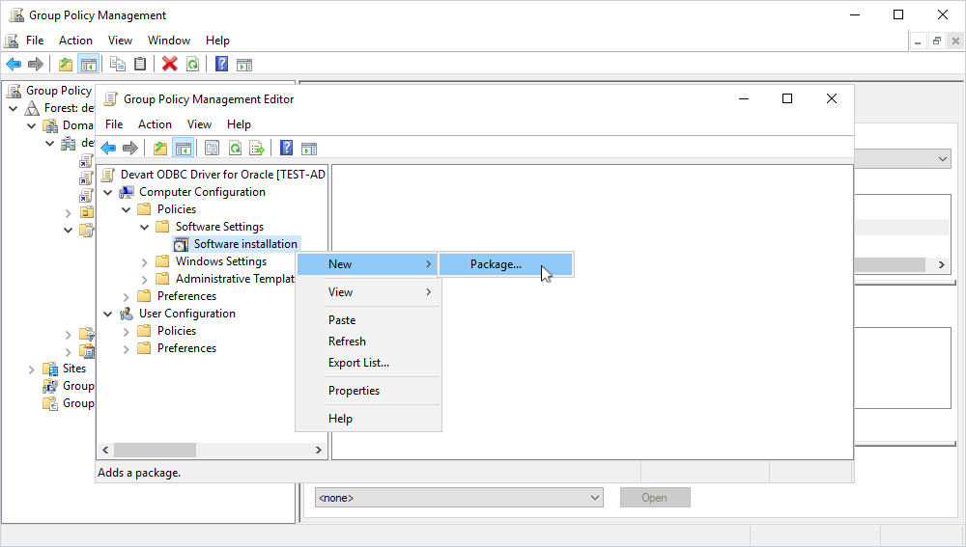Select Software installation tree node
This screenshot has width=966, height=547.
coord(245,244)
